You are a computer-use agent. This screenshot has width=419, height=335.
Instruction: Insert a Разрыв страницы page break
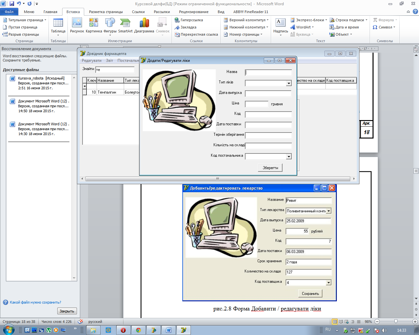point(21,34)
